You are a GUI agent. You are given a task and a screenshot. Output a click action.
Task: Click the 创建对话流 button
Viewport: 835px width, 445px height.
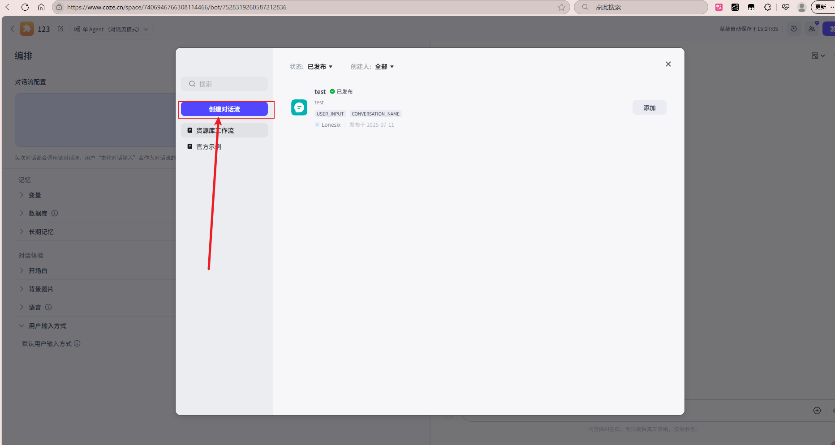[x=224, y=109]
